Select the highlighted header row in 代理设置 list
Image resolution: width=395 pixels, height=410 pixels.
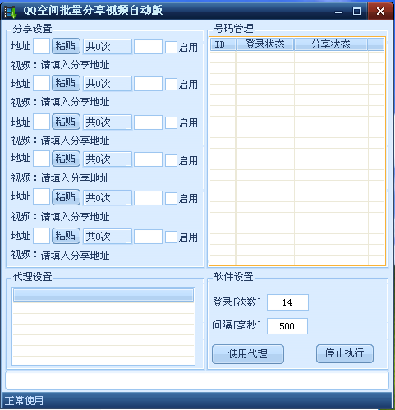[103, 295]
